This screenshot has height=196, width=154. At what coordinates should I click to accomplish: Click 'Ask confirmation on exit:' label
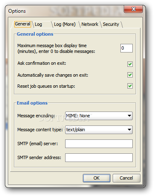tap(42, 63)
